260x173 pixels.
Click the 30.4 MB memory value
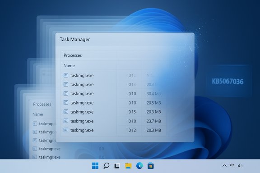(x=154, y=94)
